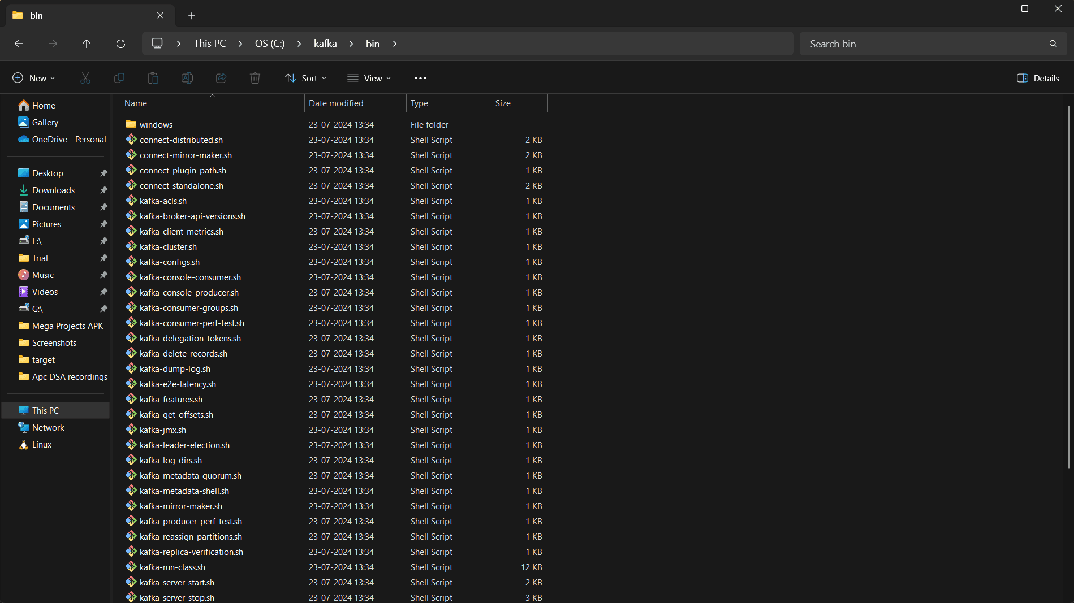Image resolution: width=1074 pixels, height=603 pixels.
Task: Select the bin tab title
Action: [x=36, y=16]
